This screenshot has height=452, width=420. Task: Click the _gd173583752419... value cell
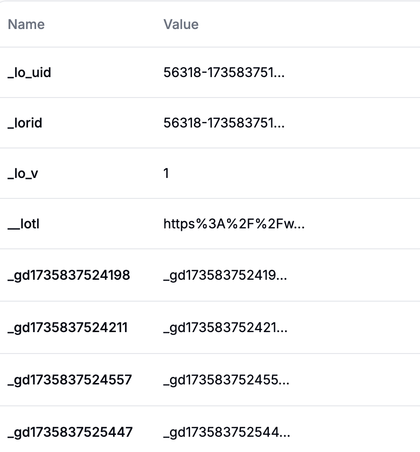[225, 275]
